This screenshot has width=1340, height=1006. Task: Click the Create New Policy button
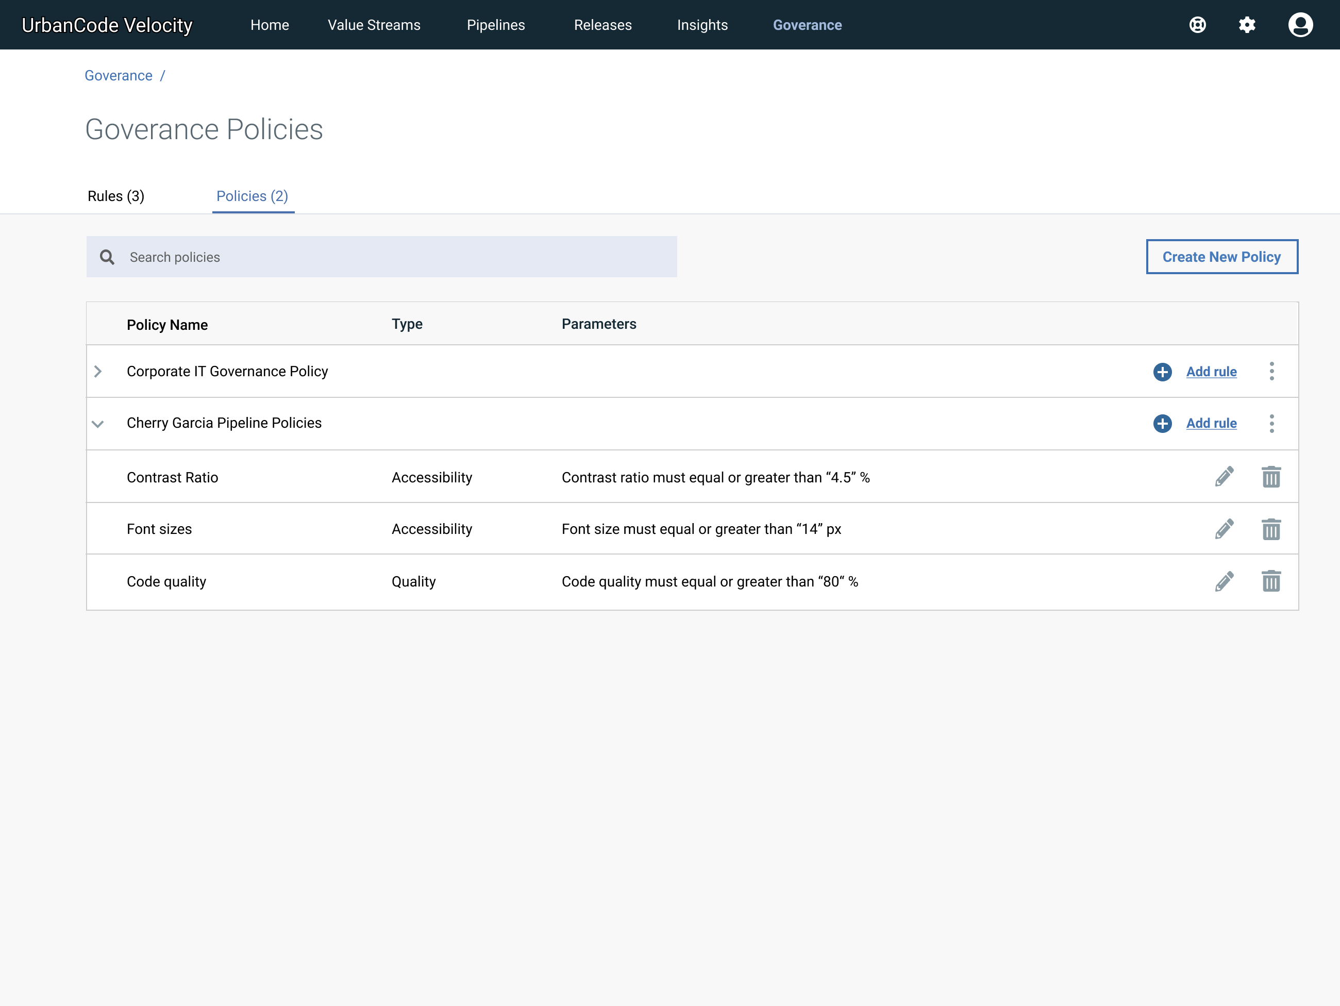1221,257
